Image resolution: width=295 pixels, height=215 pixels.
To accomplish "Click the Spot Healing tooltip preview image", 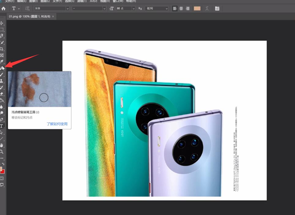I will coord(39,89).
